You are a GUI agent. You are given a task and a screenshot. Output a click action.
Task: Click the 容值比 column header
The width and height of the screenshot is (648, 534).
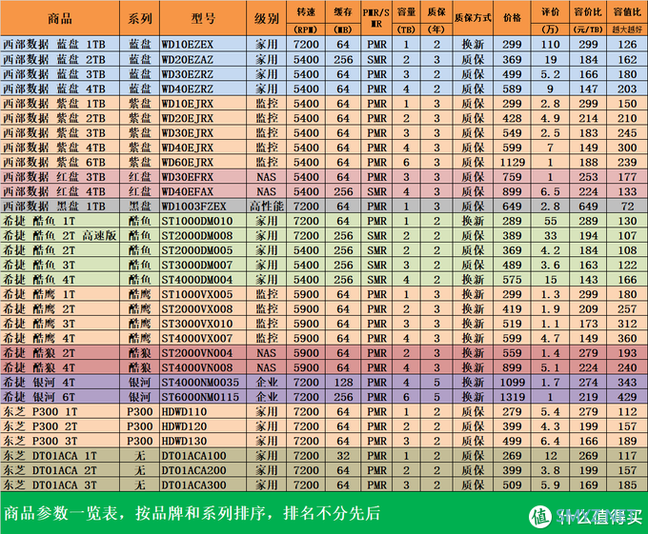pos(627,12)
